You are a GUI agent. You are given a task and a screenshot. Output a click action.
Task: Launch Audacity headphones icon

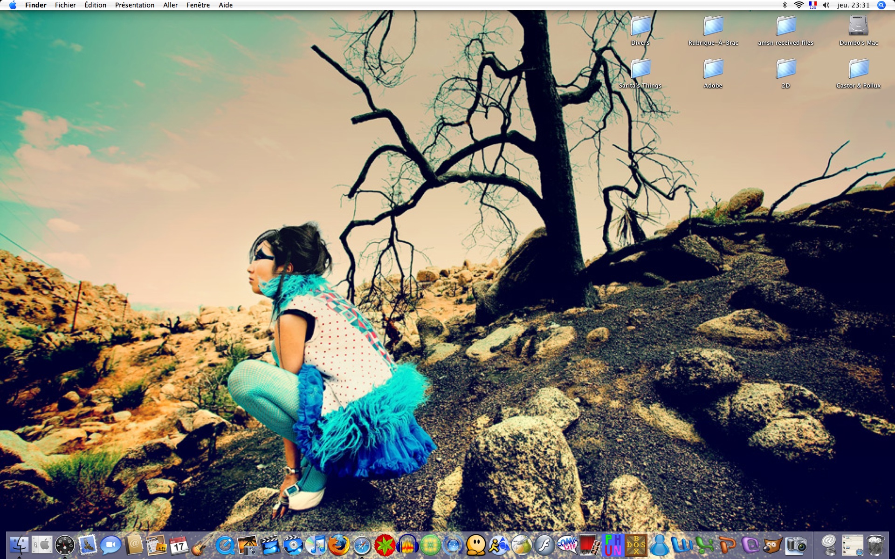coord(407,545)
